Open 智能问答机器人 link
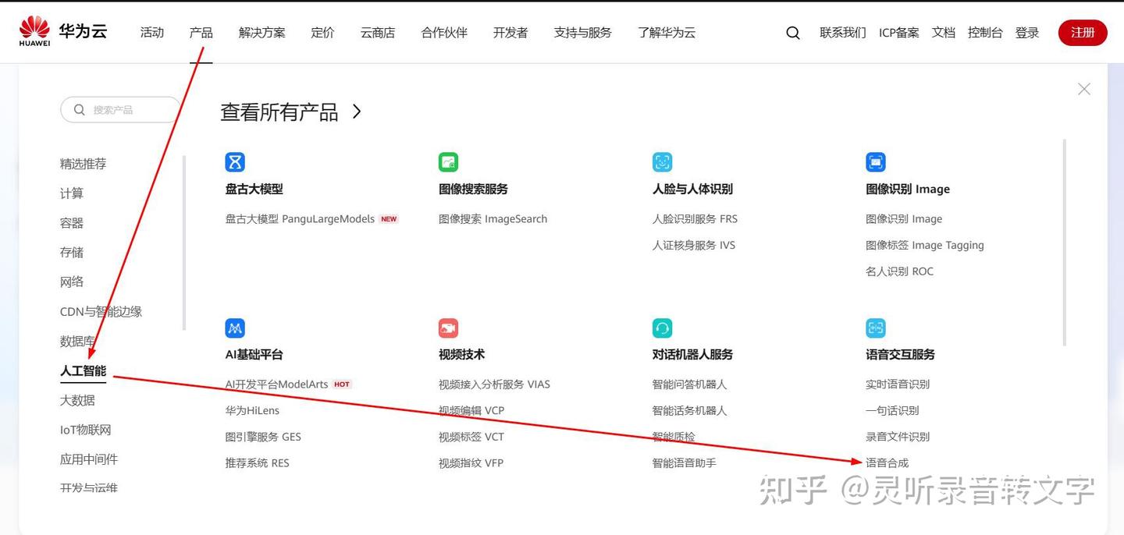The height and width of the screenshot is (535, 1124). pos(690,384)
